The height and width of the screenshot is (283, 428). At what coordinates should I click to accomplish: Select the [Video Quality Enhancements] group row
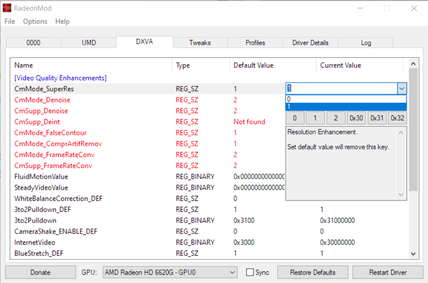[x=60, y=78]
